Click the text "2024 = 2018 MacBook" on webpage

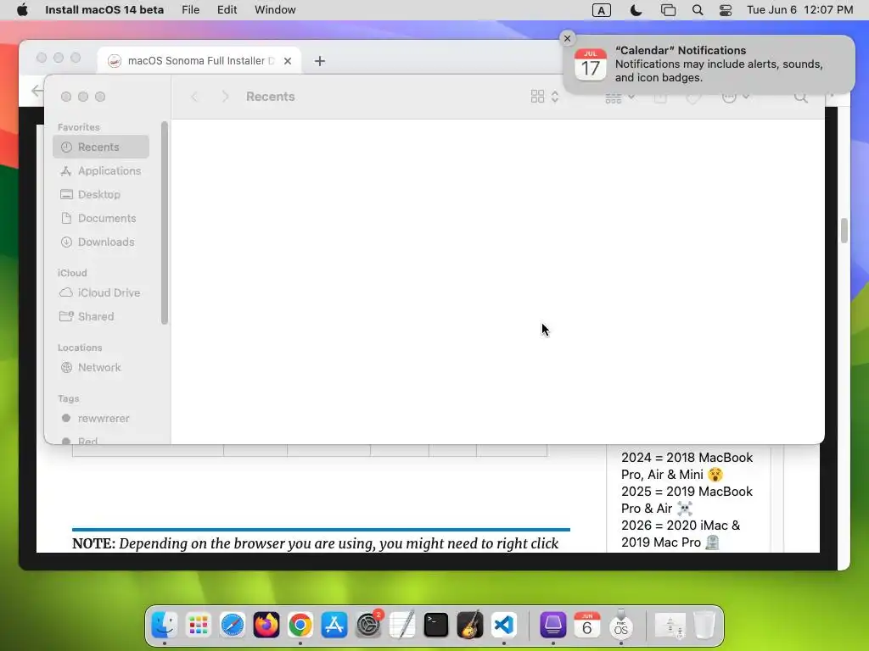pyautogui.click(x=687, y=457)
